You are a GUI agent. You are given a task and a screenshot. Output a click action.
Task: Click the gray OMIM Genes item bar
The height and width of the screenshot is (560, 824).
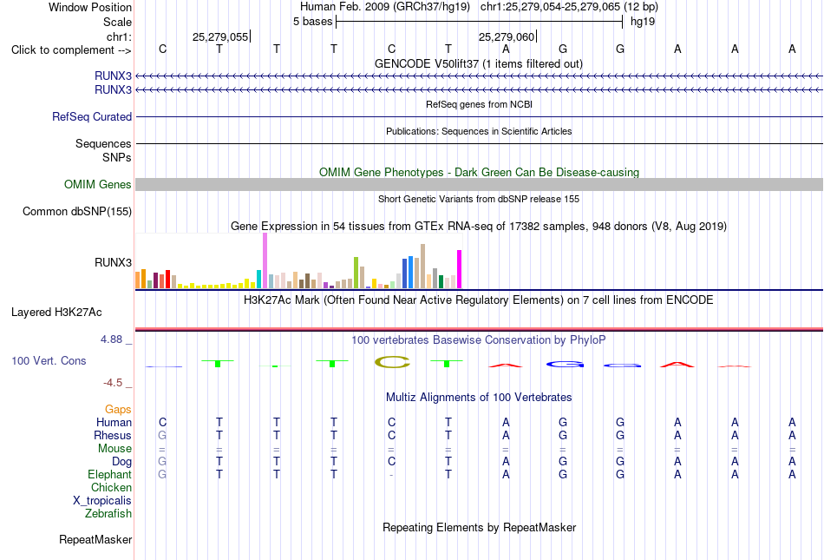(480, 185)
